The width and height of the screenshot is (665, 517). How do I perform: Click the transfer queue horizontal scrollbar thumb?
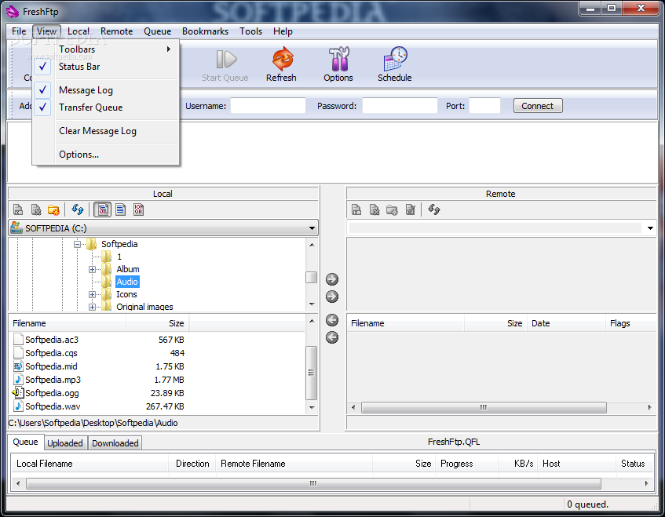pos(313,483)
